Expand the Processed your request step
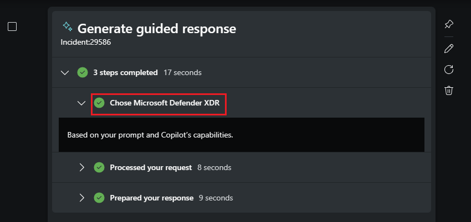Image resolution: width=471 pixels, height=222 pixels. click(82, 167)
